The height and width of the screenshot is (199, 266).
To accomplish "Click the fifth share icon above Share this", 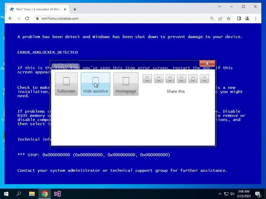I will [x=193, y=79].
